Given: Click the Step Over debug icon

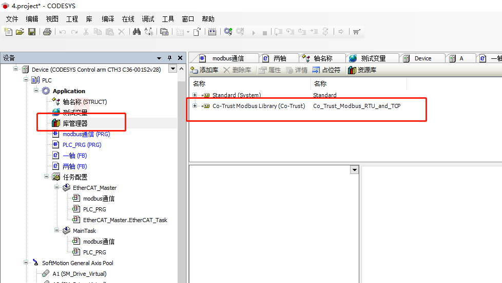Looking at the screenshot, I should [279, 32].
